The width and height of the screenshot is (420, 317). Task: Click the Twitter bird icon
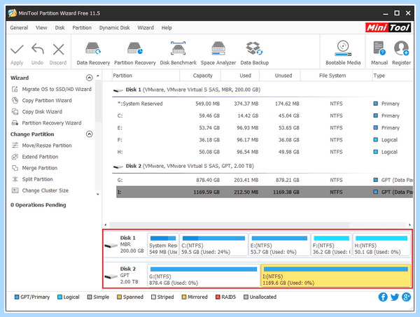395,297
